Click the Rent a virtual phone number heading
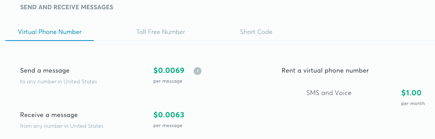435x139 pixels. tap(325, 71)
